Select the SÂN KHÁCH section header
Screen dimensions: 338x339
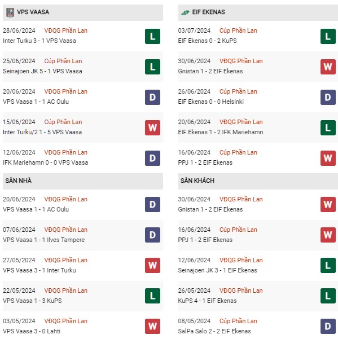tap(258, 181)
